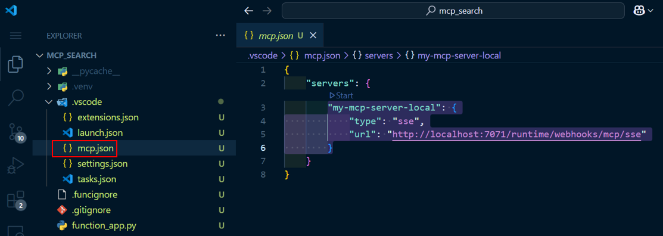Click line number 1 in the gutter
This screenshot has height=236, width=663.
coord(263,70)
